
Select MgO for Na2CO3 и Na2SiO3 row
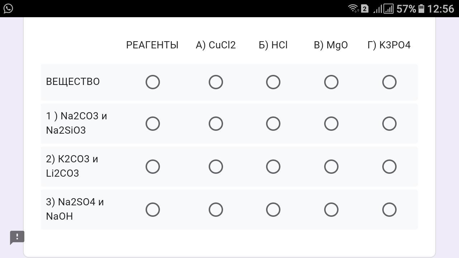[x=331, y=124]
